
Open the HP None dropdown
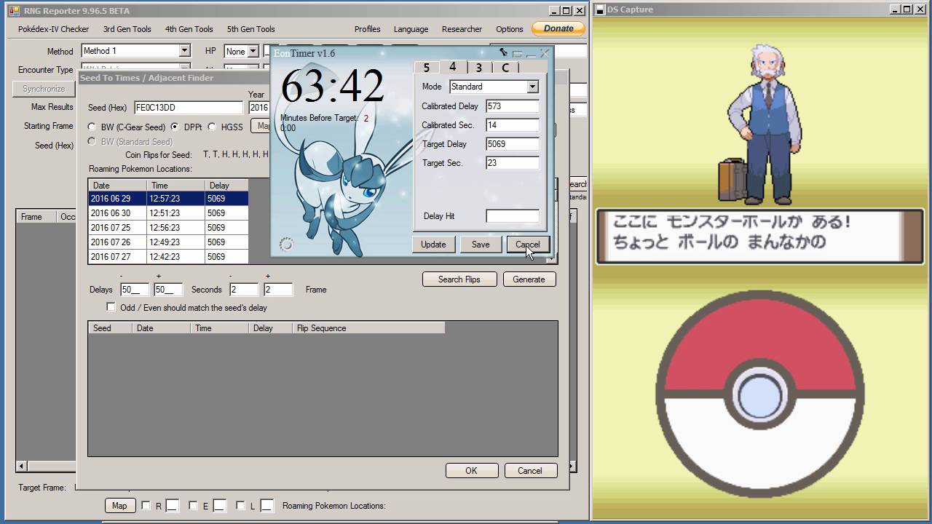click(x=253, y=51)
